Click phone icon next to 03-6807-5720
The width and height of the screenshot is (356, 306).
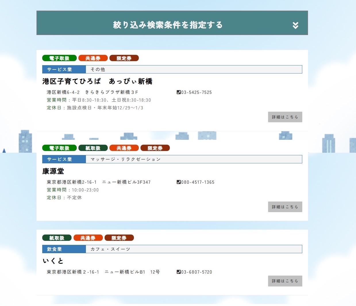pos(178,272)
